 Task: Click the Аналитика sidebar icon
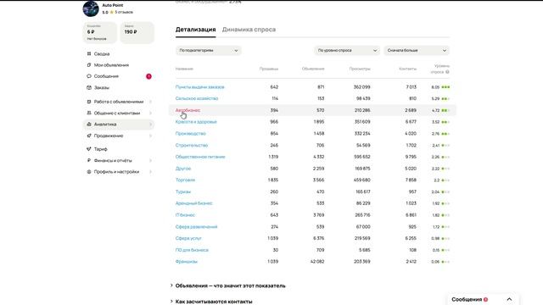[89, 125]
